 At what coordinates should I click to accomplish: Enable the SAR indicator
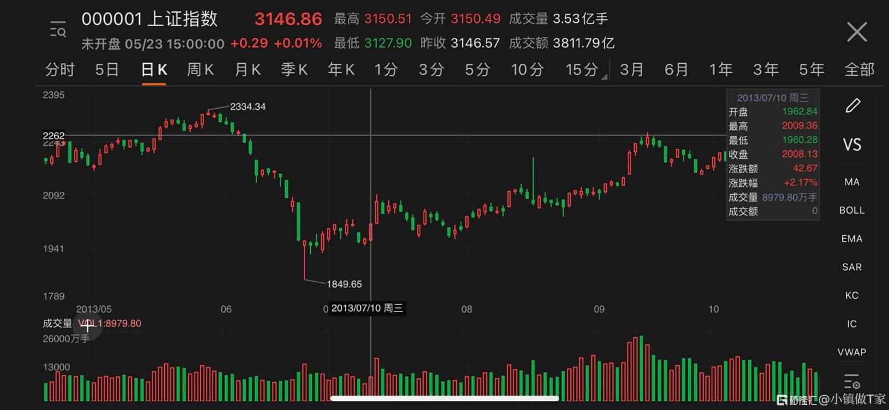tap(852, 267)
